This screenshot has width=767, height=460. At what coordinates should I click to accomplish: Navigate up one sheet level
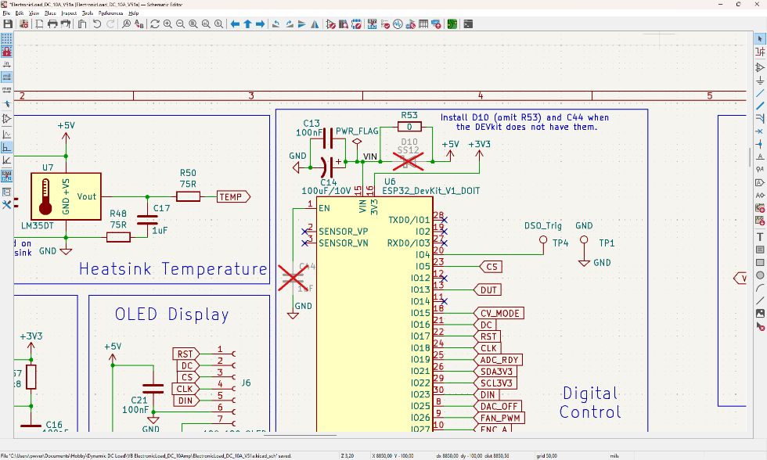pyautogui.click(x=247, y=24)
